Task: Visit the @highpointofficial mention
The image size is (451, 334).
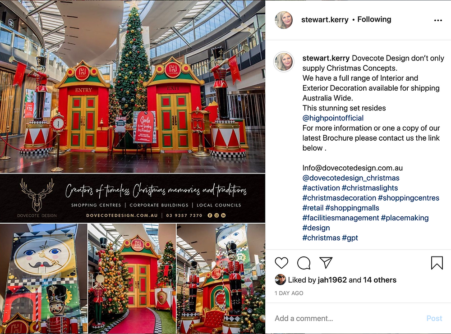Action: (333, 118)
